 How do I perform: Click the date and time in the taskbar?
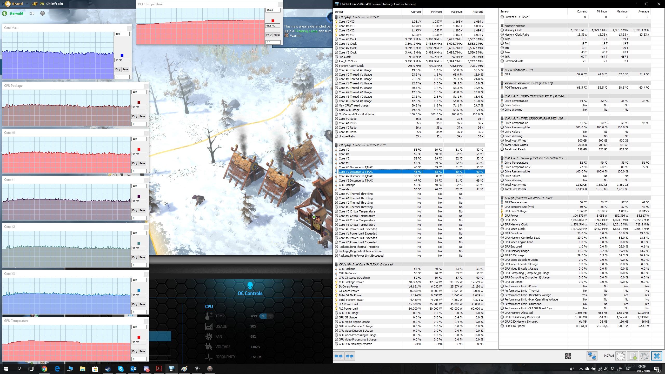[642, 369]
